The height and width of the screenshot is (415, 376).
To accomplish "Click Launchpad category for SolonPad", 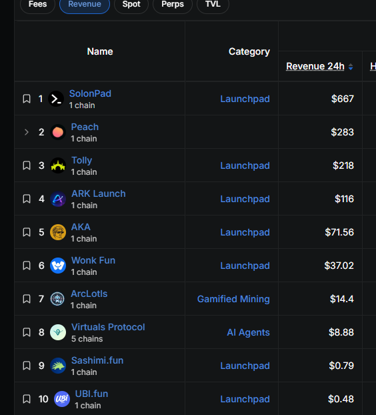I will 245,99.
